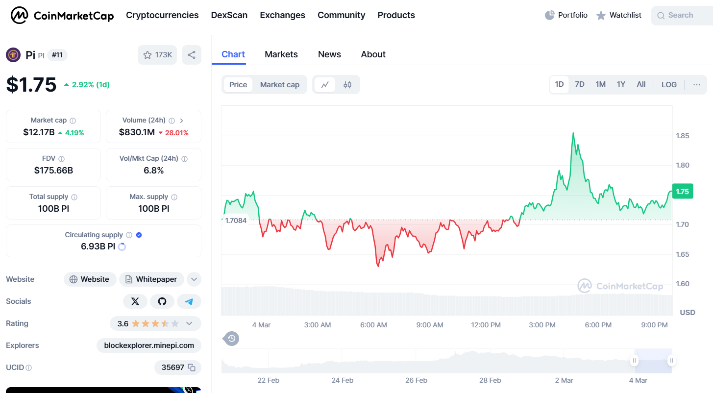The image size is (713, 393).
Task: Click the CoinMarketCap logo
Action: pyautogui.click(x=62, y=16)
